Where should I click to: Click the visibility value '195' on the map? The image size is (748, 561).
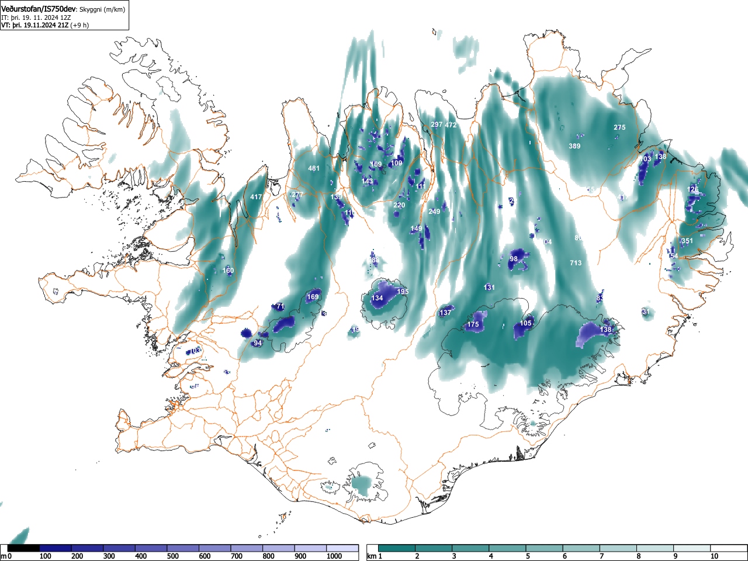click(403, 292)
